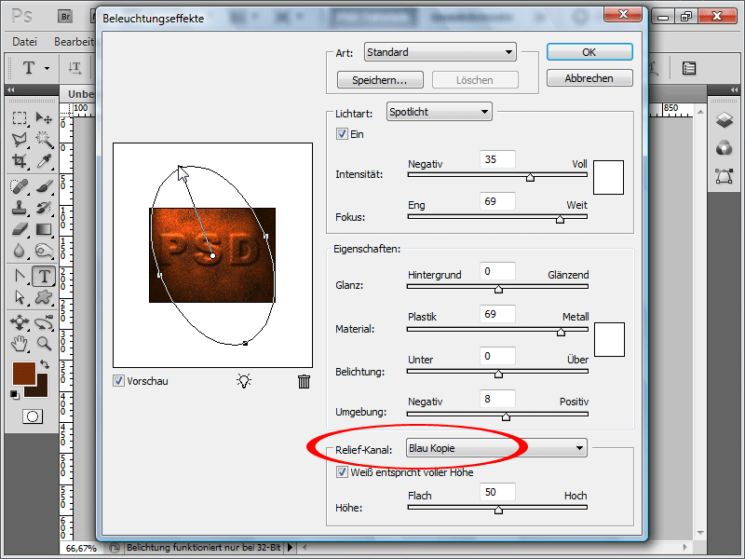Open the Bearbeiten menu
The width and height of the screenshot is (745, 559).
coord(74,42)
